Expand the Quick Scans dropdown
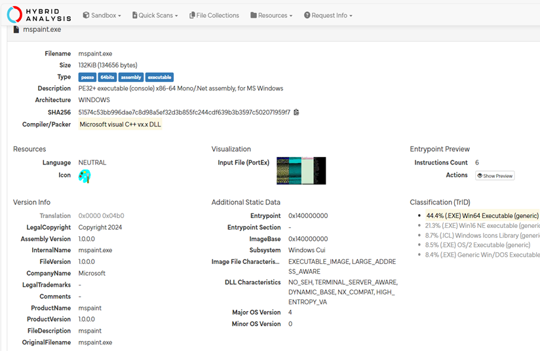Screen dimensions: 540x351 155,15
